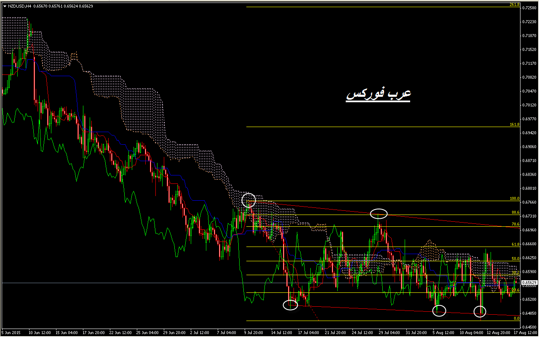
Task: Click price axis value 0.71870
Action: tap(529, 36)
